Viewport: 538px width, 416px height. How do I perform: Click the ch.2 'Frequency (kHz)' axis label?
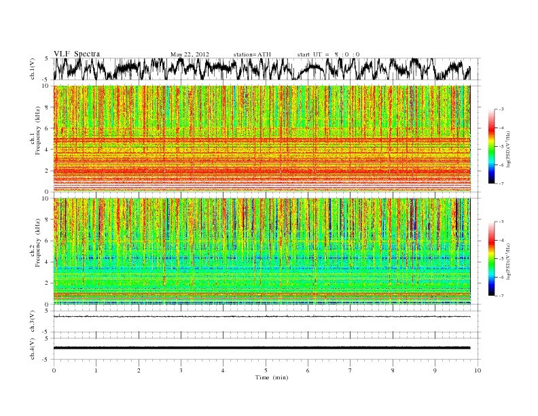[38, 244]
